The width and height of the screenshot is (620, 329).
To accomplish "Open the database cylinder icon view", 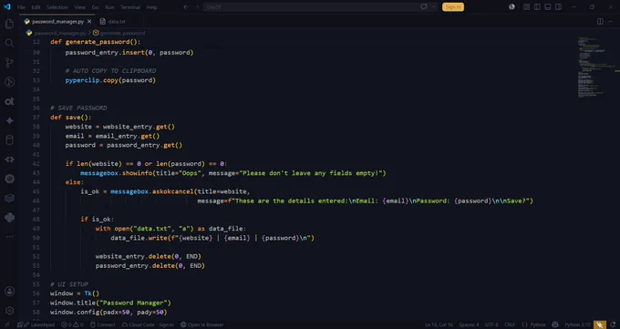I will 9,140.
